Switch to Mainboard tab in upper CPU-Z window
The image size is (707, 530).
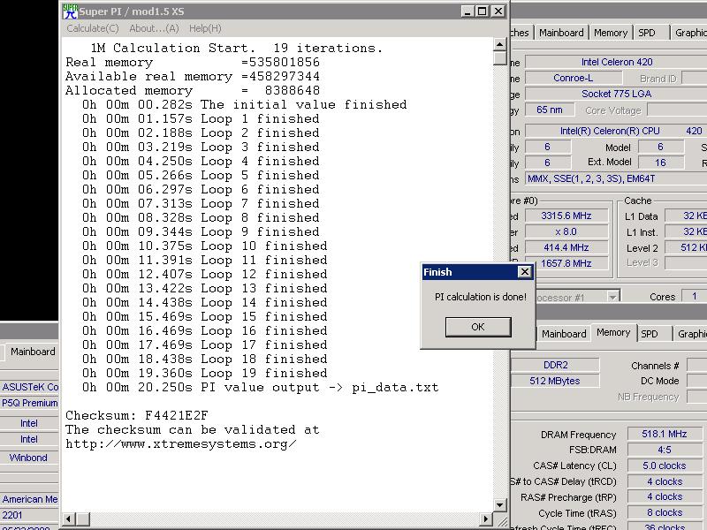pos(561,33)
